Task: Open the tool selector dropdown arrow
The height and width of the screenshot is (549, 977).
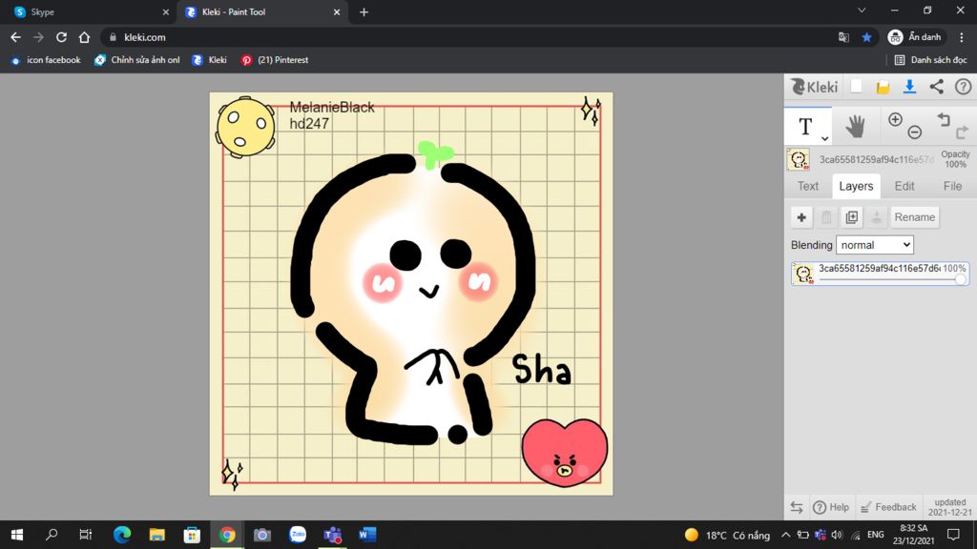Action: point(824,139)
